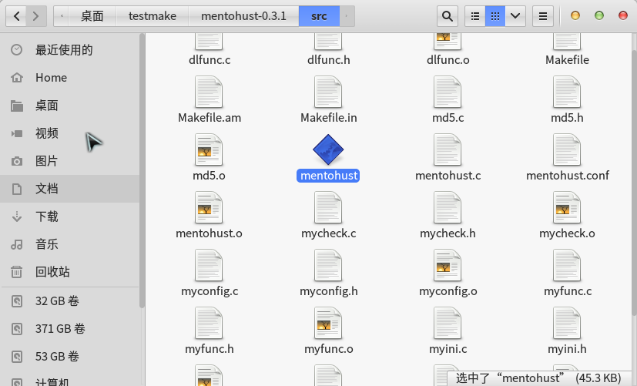
Task: Open the view options dropdown arrow
Action: (515, 16)
